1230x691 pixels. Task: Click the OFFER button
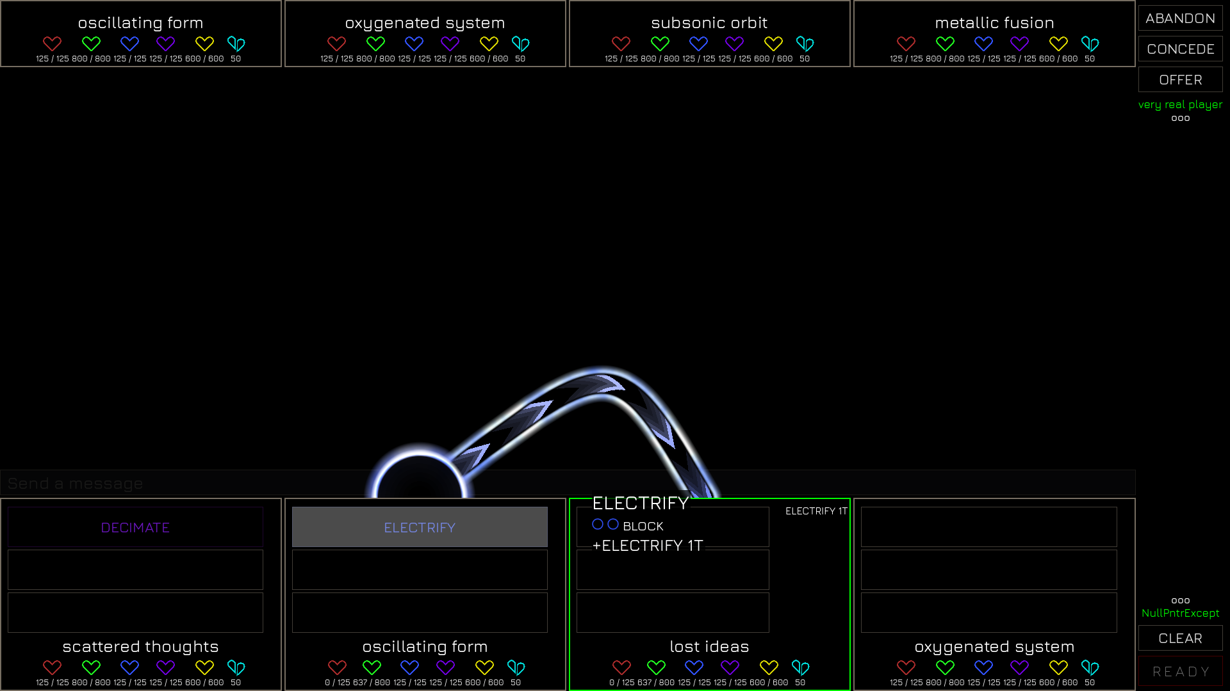tap(1180, 80)
